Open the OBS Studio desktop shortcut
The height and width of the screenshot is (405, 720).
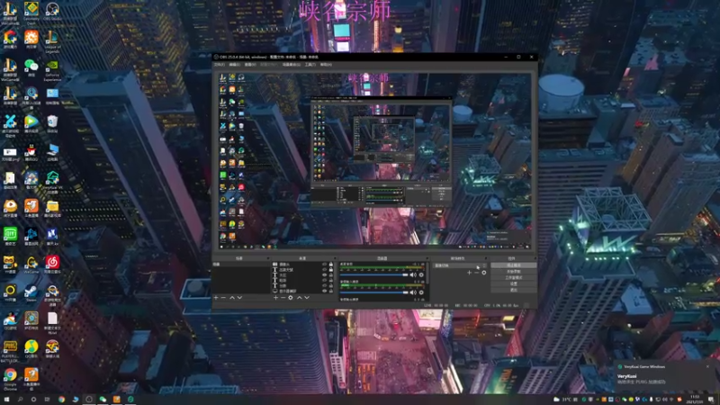tap(52, 12)
